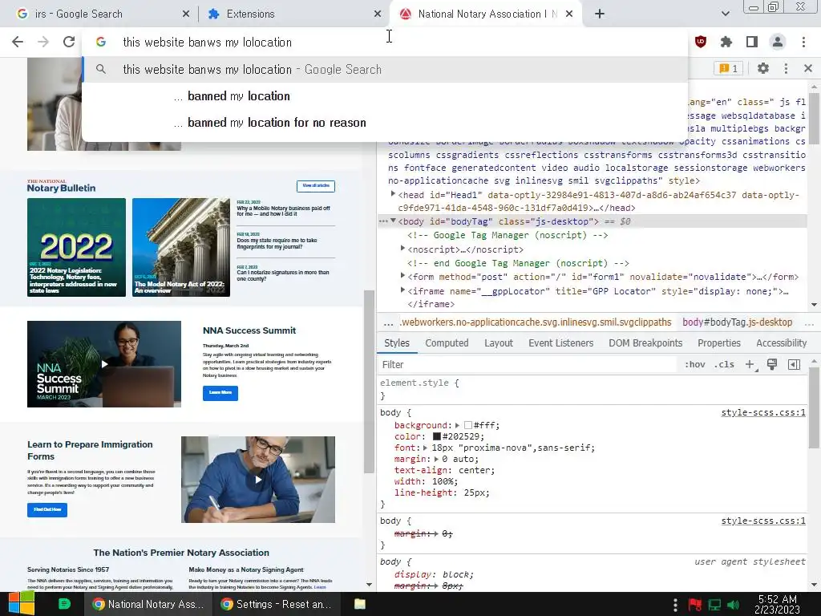Open 'Can I notarize signatures in more than one county' article

click(283, 276)
